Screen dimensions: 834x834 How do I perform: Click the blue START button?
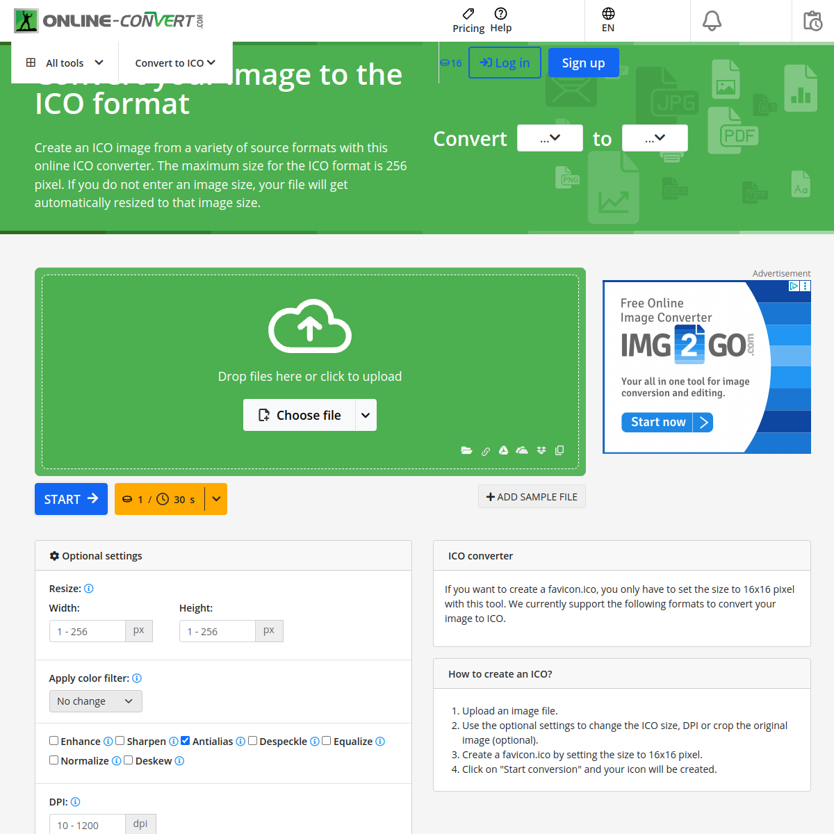point(71,499)
